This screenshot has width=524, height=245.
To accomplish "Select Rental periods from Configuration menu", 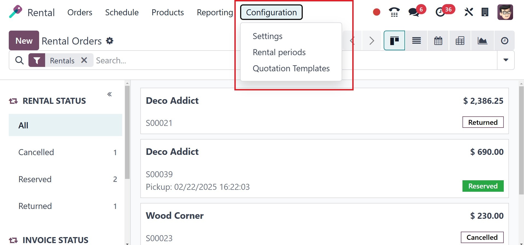I will 279,52.
